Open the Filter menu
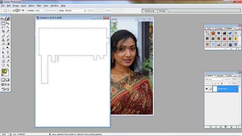Image resolution: width=242 pixels, height=136 pixels. point(39,6)
